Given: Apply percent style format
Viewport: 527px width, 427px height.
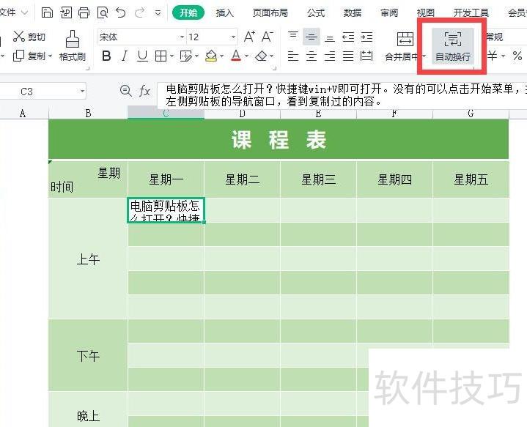Looking at the screenshot, I should pos(517,56).
